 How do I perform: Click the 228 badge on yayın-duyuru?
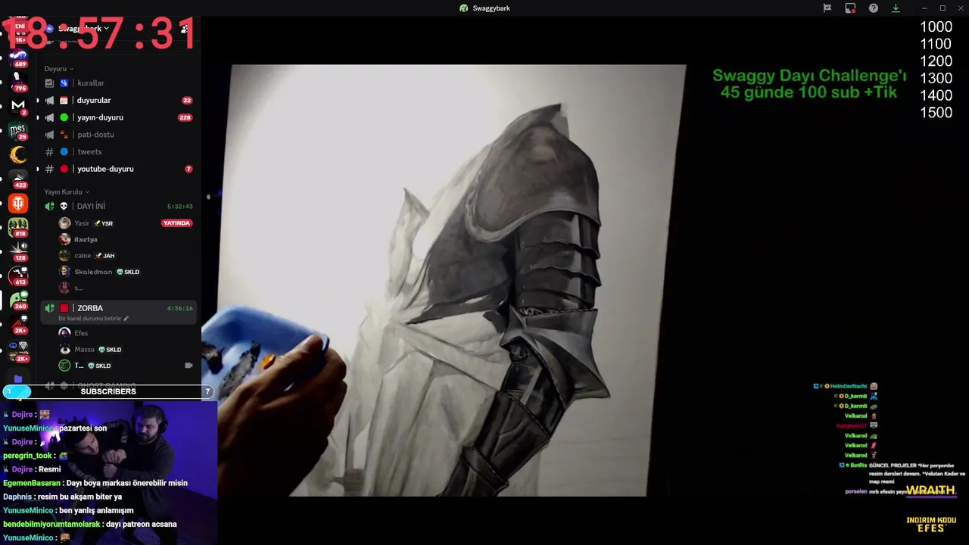pyautogui.click(x=185, y=117)
